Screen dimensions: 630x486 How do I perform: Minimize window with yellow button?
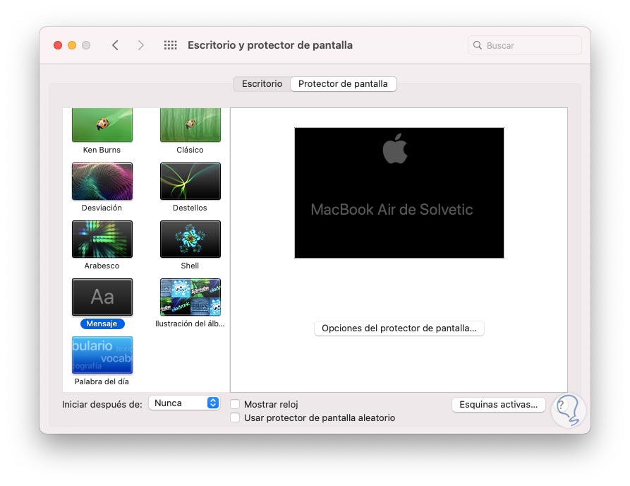click(72, 45)
